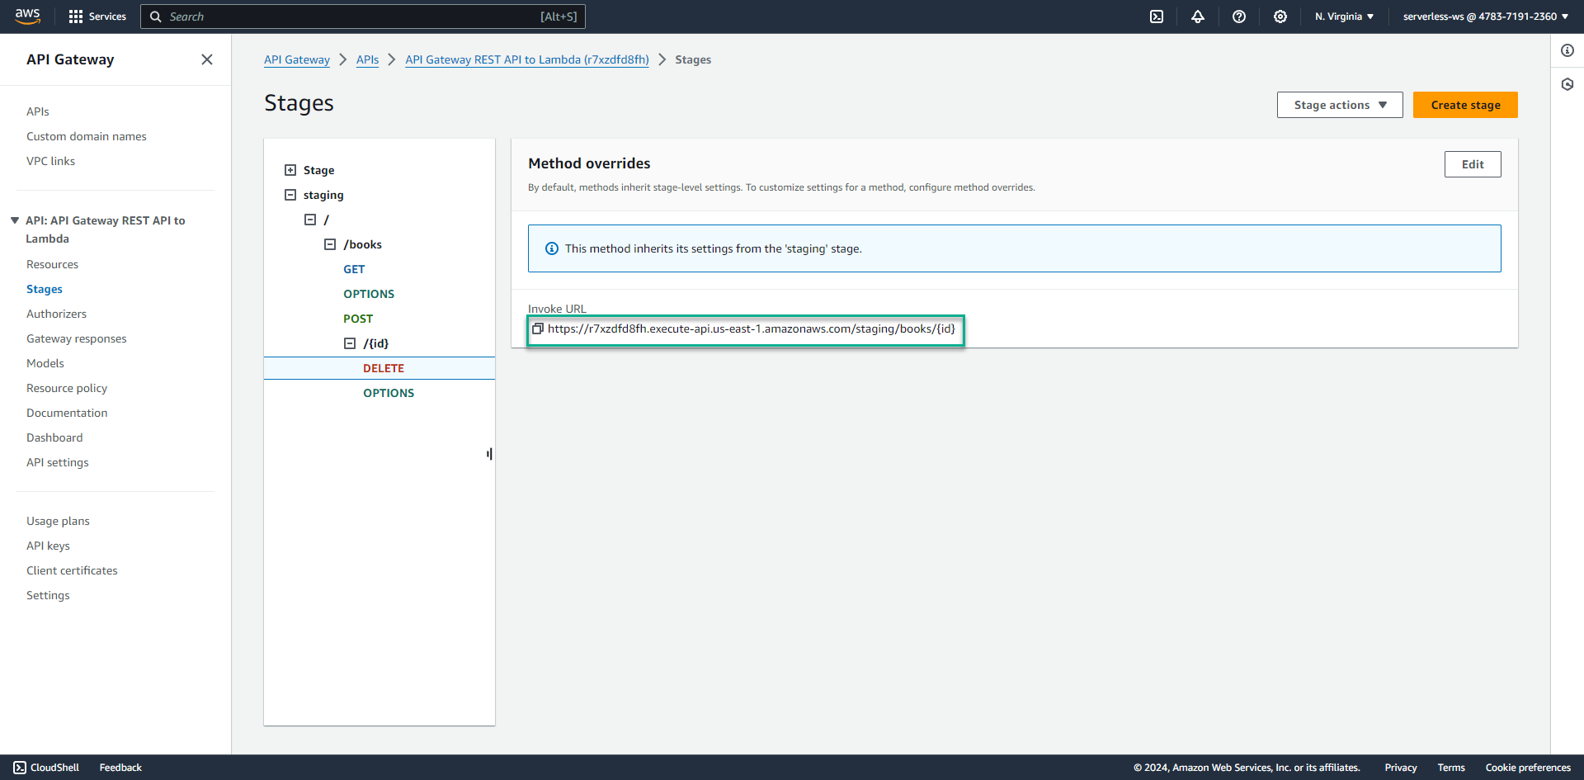Select the OPTIONS method under /books

point(369,294)
